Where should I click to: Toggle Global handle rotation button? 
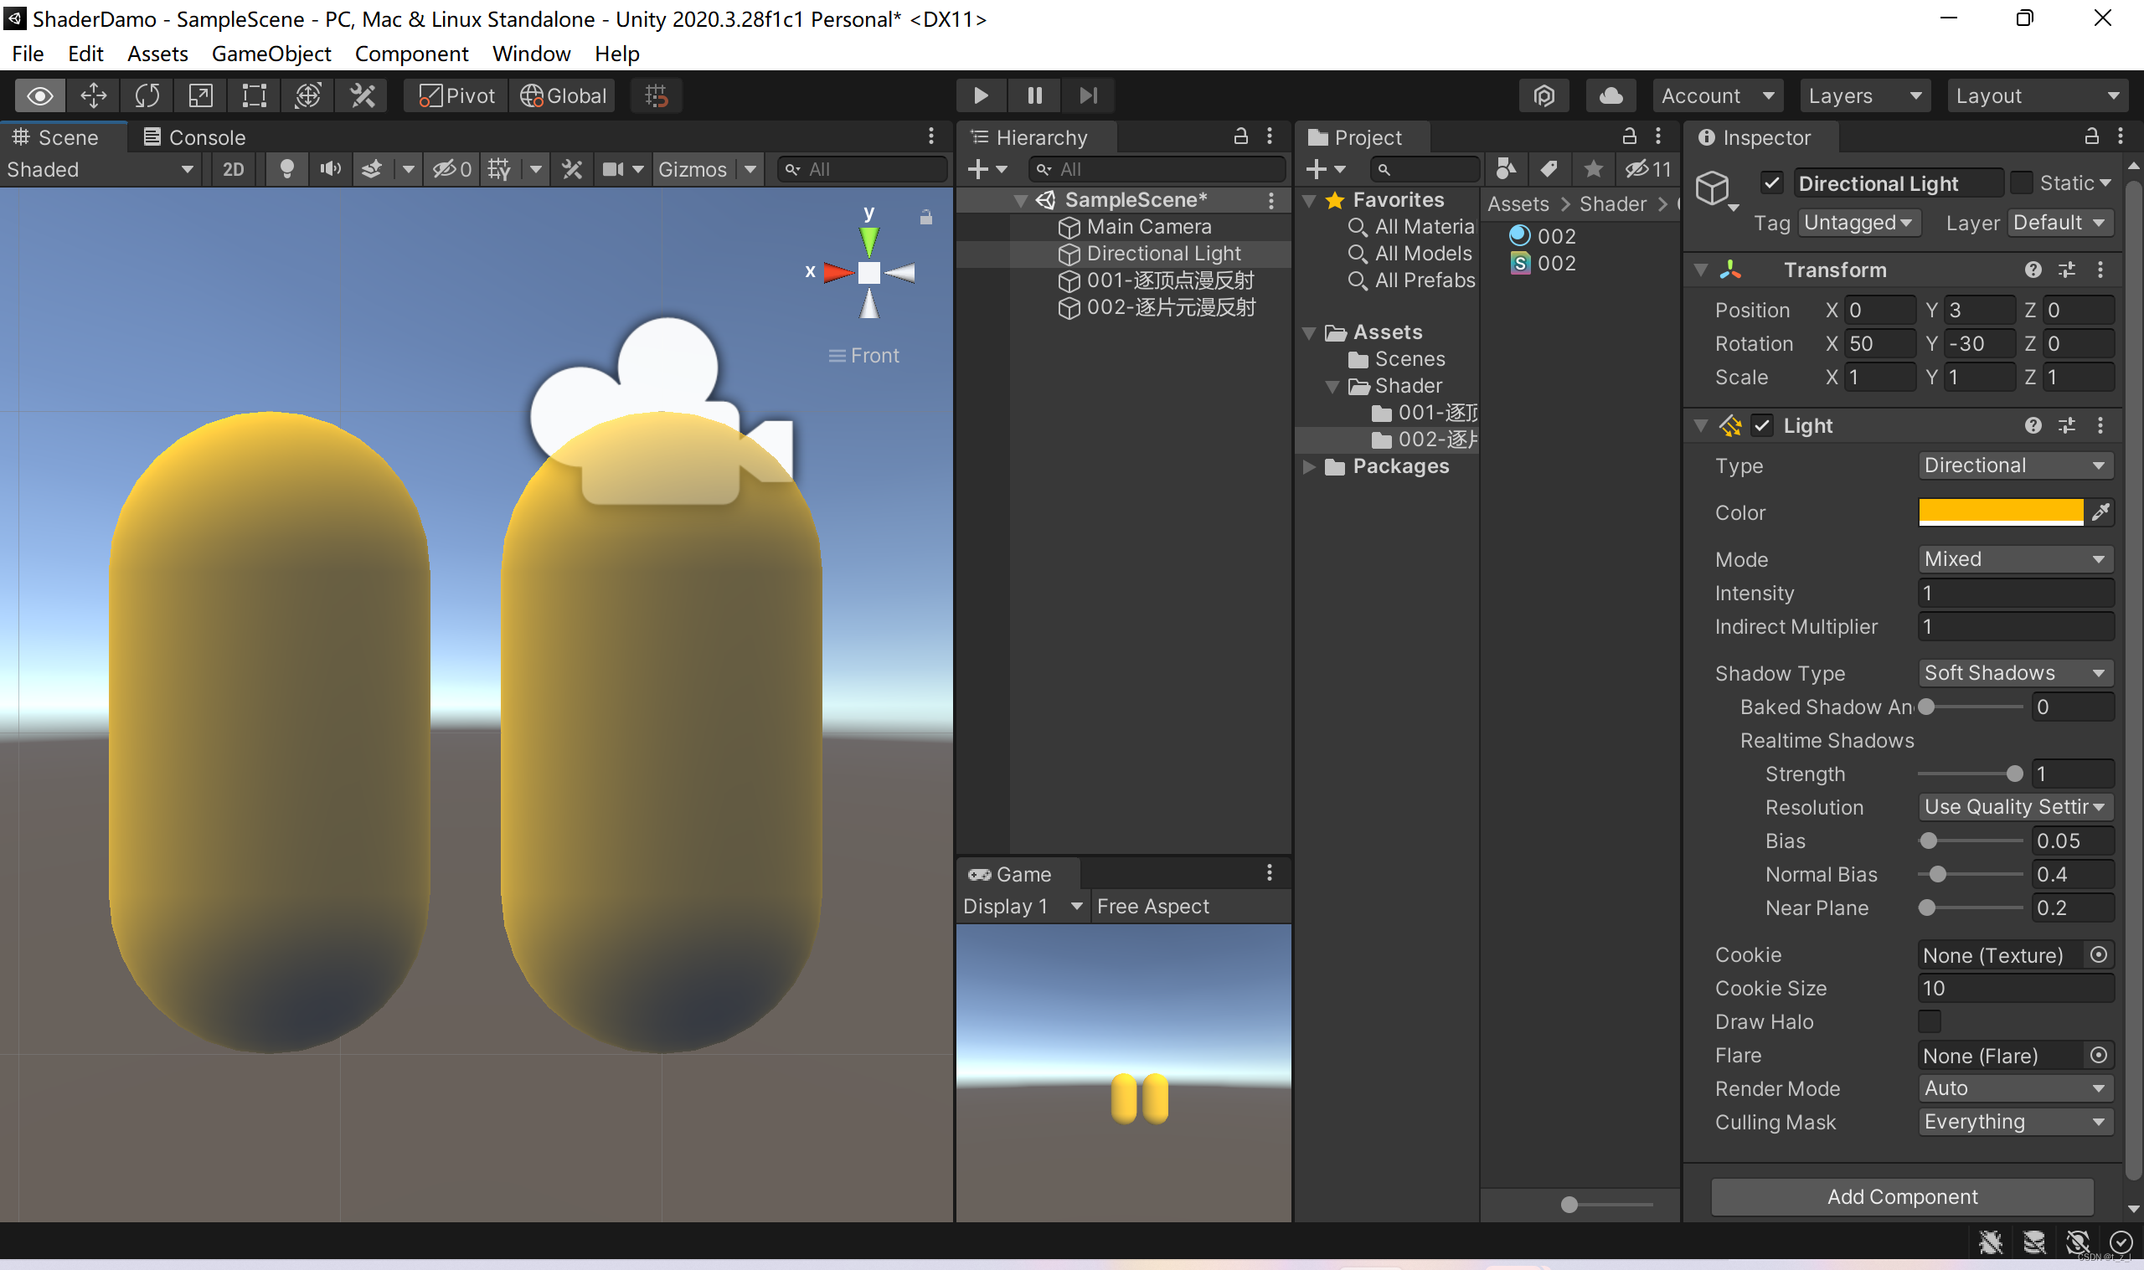[563, 95]
